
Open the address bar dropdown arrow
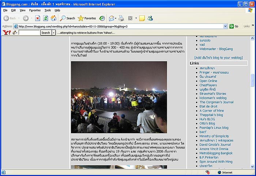click(x=225, y=26)
